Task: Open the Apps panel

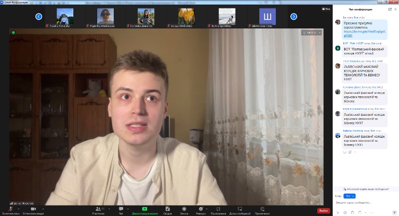Action: click(x=218, y=210)
